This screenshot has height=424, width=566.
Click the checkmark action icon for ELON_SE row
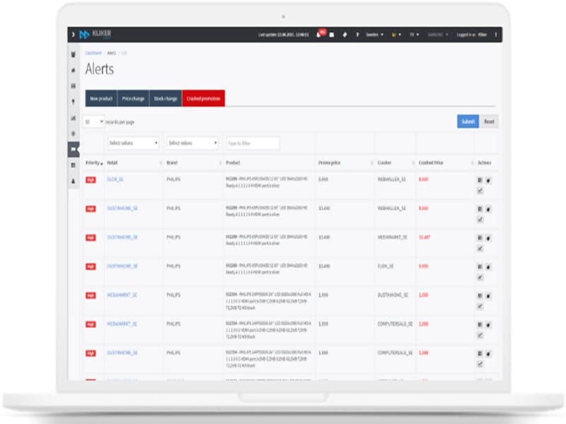(480, 190)
